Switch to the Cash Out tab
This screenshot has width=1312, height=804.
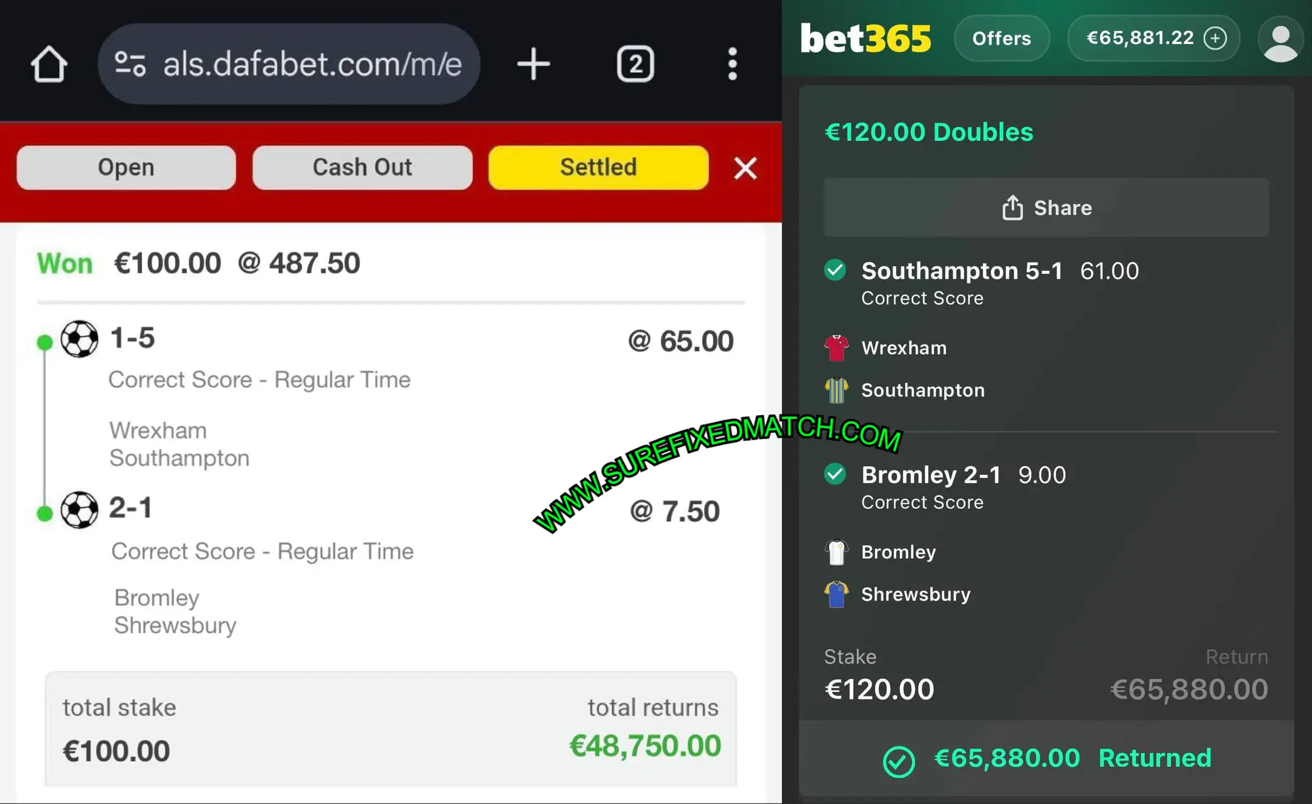[362, 168]
